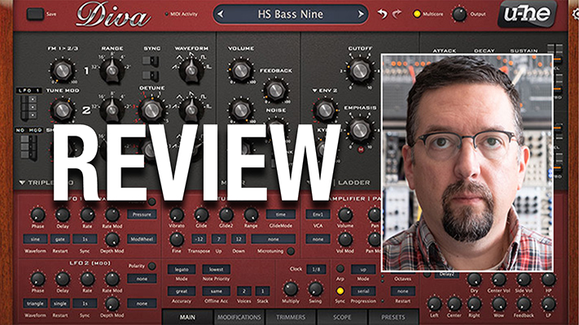Switch to the Modifications tab
The height and width of the screenshot is (325, 579).
pos(238,318)
